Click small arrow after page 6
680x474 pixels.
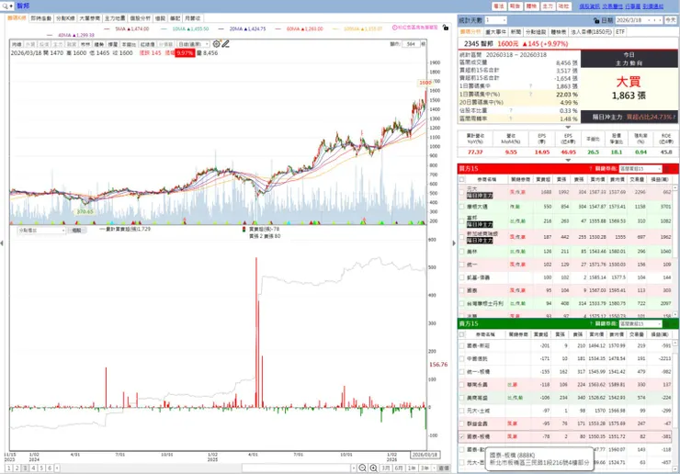[57, 468]
